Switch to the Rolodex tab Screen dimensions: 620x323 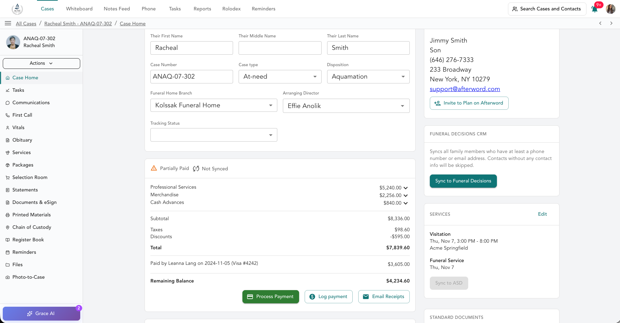231,9
